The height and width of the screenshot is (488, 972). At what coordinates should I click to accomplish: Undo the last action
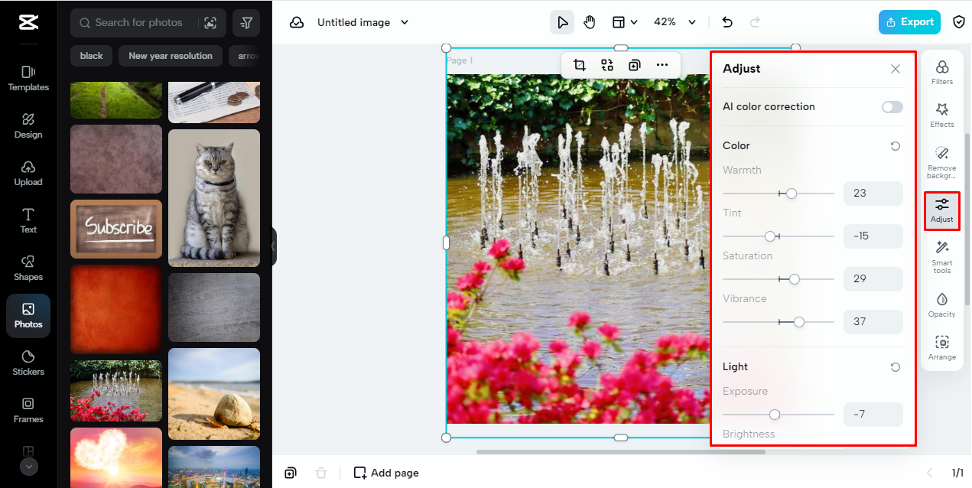[x=727, y=22]
